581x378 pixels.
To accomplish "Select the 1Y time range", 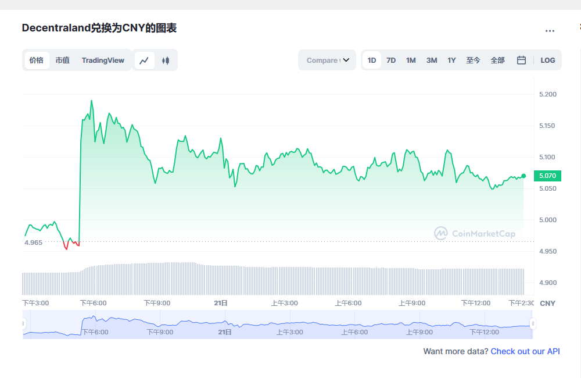I will [451, 60].
